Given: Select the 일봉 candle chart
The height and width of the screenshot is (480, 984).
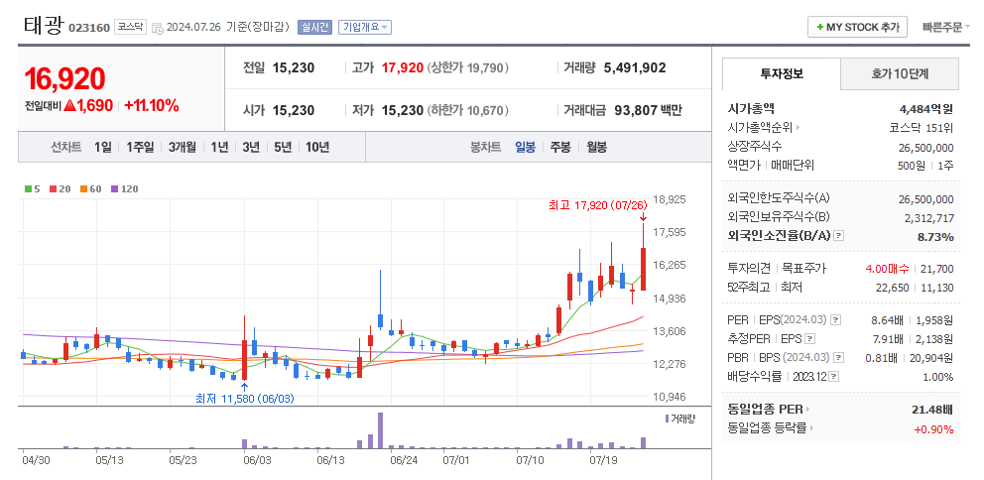Looking at the screenshot, I should pos(526,148).
